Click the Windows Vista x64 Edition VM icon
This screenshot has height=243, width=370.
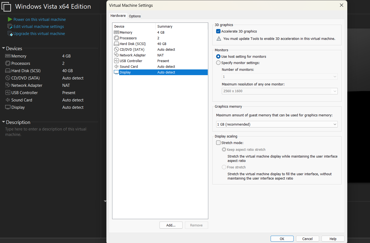6,7
